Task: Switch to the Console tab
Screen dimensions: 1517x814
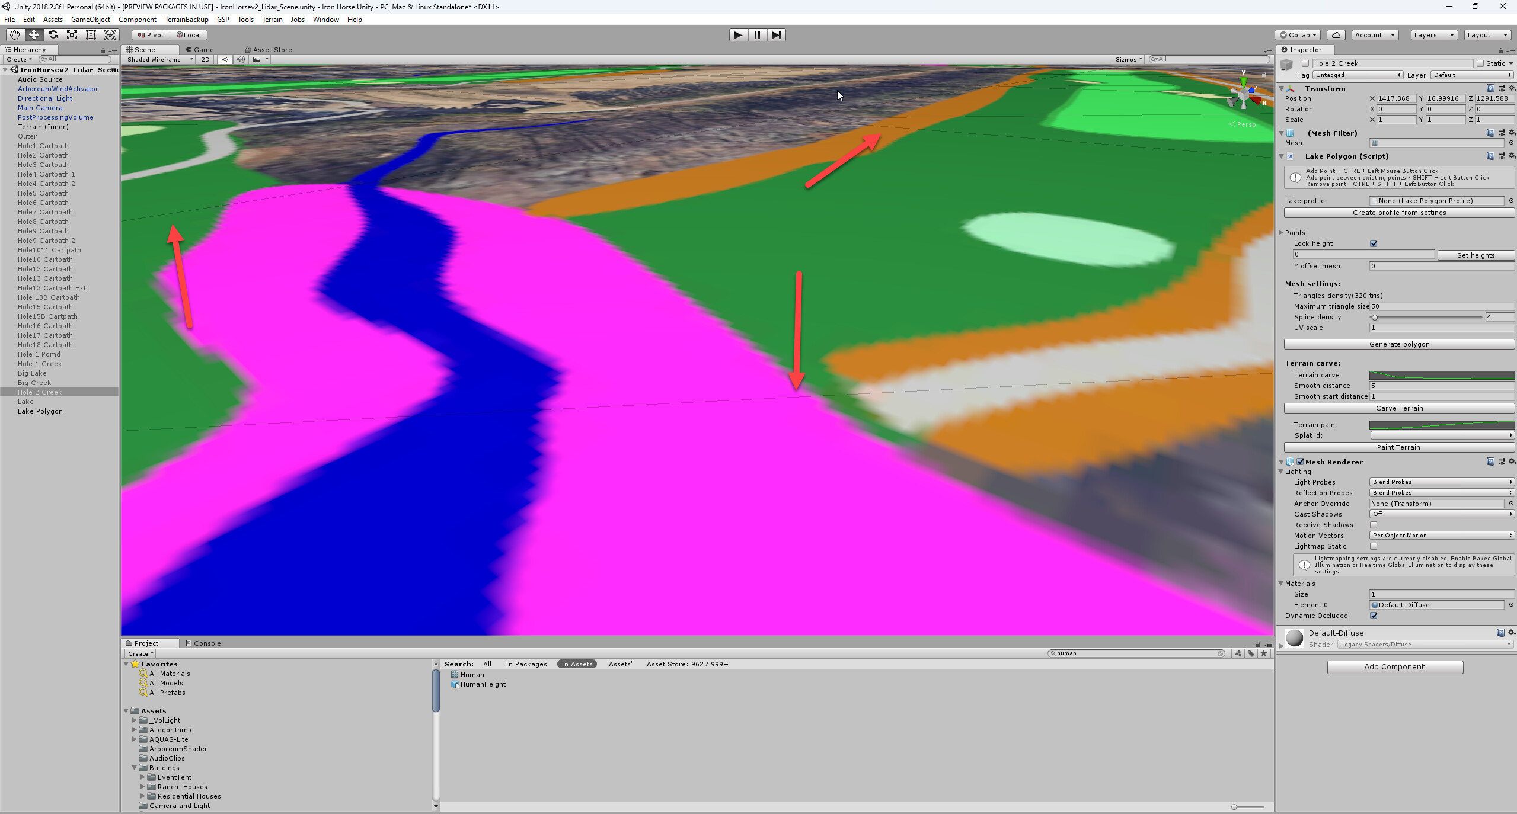Action: click(x=203, y=643)
